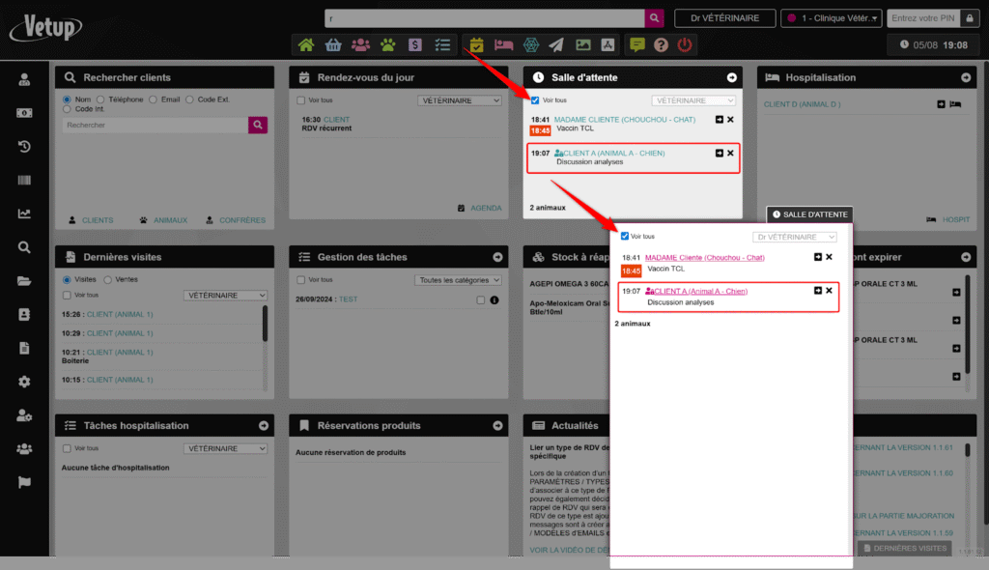
Task: Check the TEST task checkbox
Action: pos(481,300)
